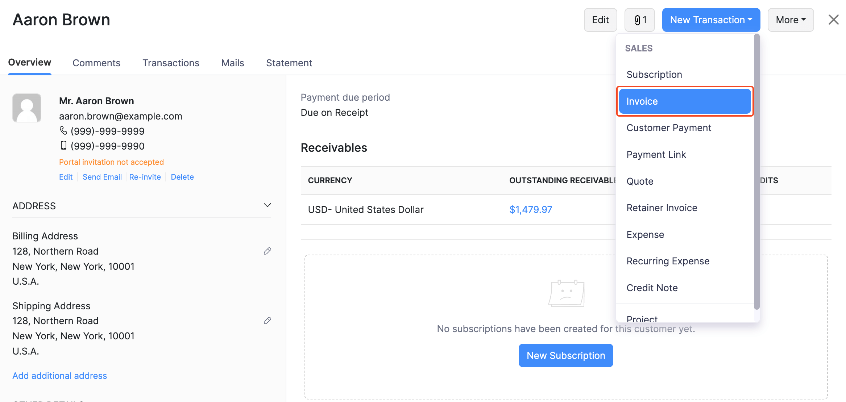The image size is (846, 402).
Task: Open the New Transaction dropdown
Action: [x=711, y=20]
